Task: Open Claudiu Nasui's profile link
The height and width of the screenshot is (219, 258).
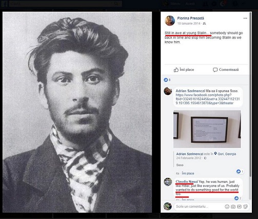Action: pyautogui.click(x=187, y=181)
